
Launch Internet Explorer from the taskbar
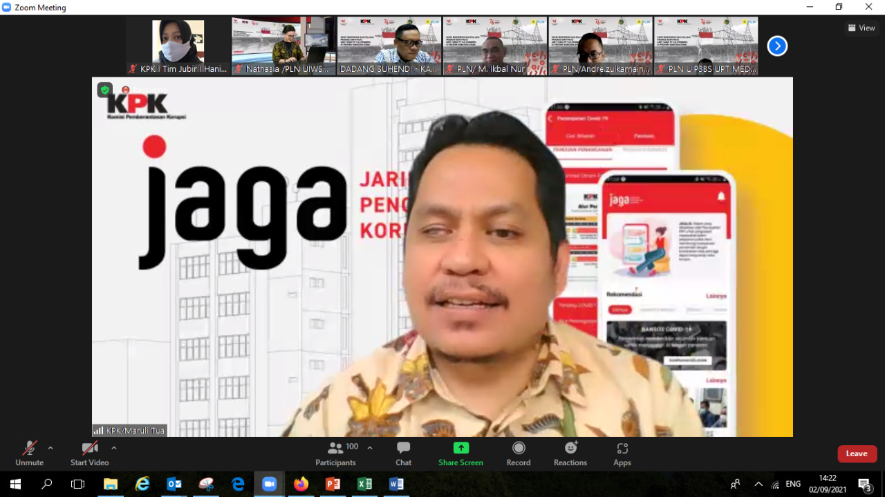coord(142,484)
